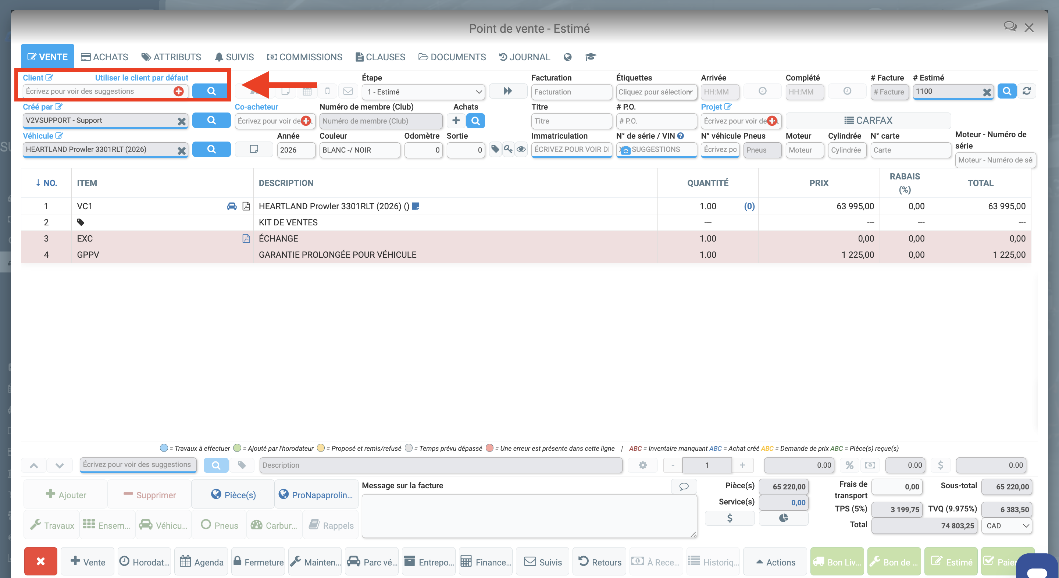
Task: Open the Étiquettes selection dropdown
Action: (656, 92)
